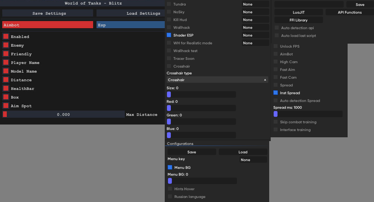Click the None keybind for Shader ESP
This screenshot has height=202, width=374.
click(x=255, y=35)
